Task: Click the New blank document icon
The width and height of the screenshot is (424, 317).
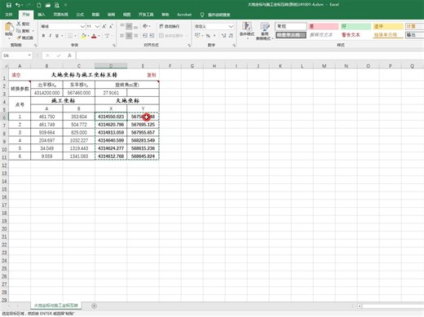Action: pyautogui.click(x=38, y=5)
